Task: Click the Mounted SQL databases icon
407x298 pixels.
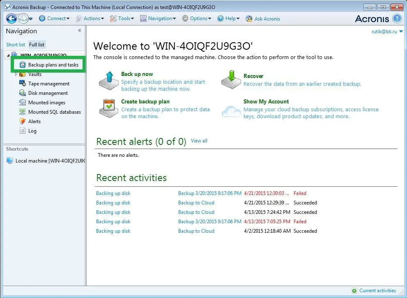Action: pyautogui.click(x=22, y=112)
